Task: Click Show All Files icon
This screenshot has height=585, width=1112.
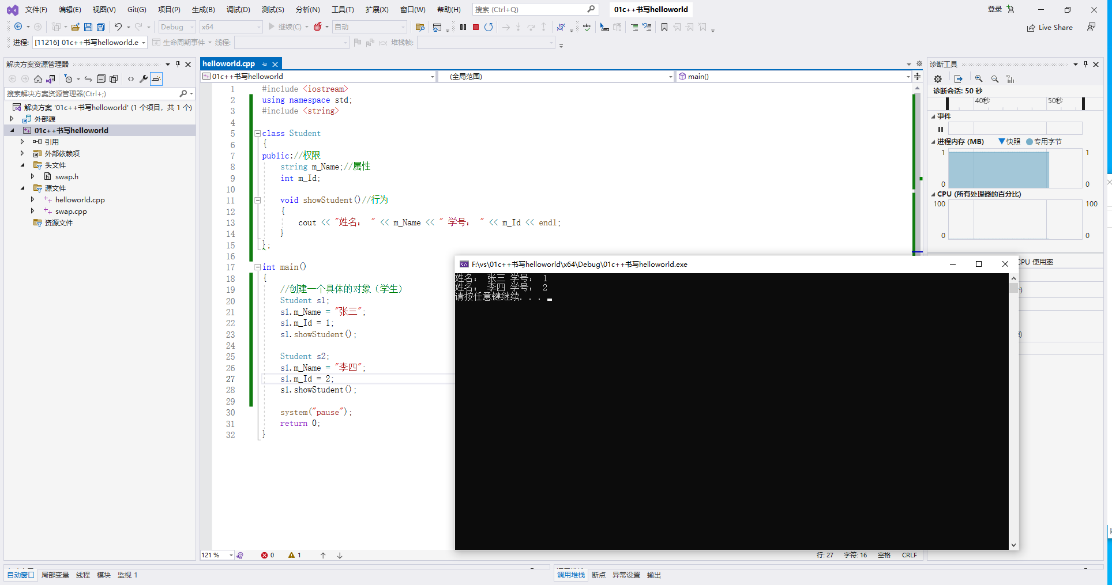Action: (114, 79)
